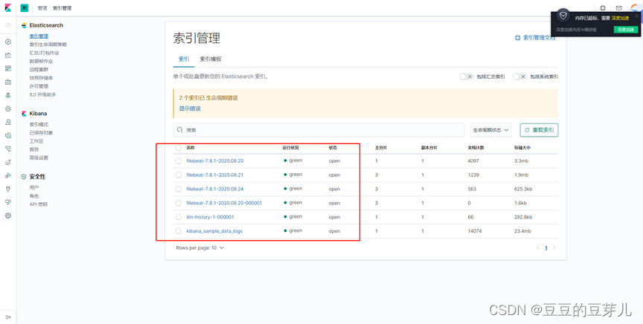Click the index search field

(x=319, y=130)
